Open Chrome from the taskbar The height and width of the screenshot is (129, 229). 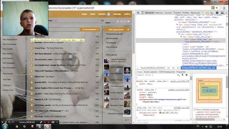pos(17,126)
